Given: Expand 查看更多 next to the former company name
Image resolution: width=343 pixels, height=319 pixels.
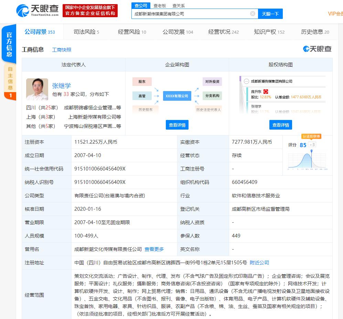Looking at the screenshot, I should [x=154, y=249].
